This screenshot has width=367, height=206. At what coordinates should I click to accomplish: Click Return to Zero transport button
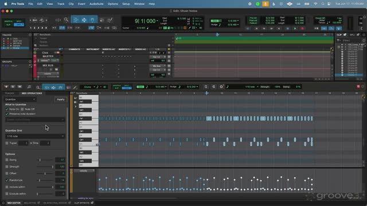click(256, 29)
